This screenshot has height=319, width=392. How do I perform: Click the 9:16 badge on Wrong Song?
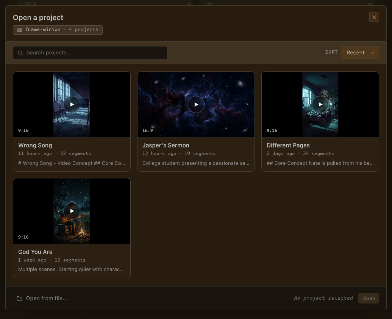23,130
